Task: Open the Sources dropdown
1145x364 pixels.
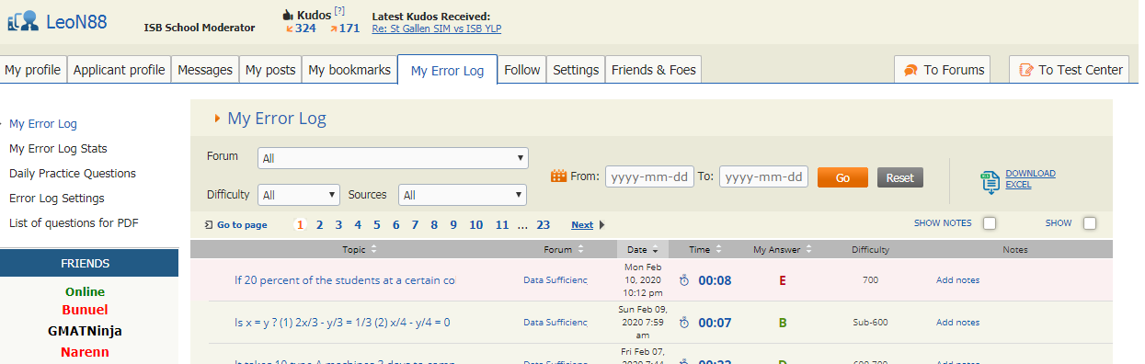Action: tap(463, 195)
